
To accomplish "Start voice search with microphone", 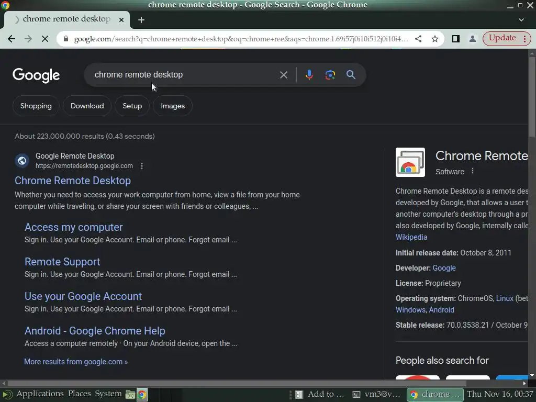I will tap(309, 75).
